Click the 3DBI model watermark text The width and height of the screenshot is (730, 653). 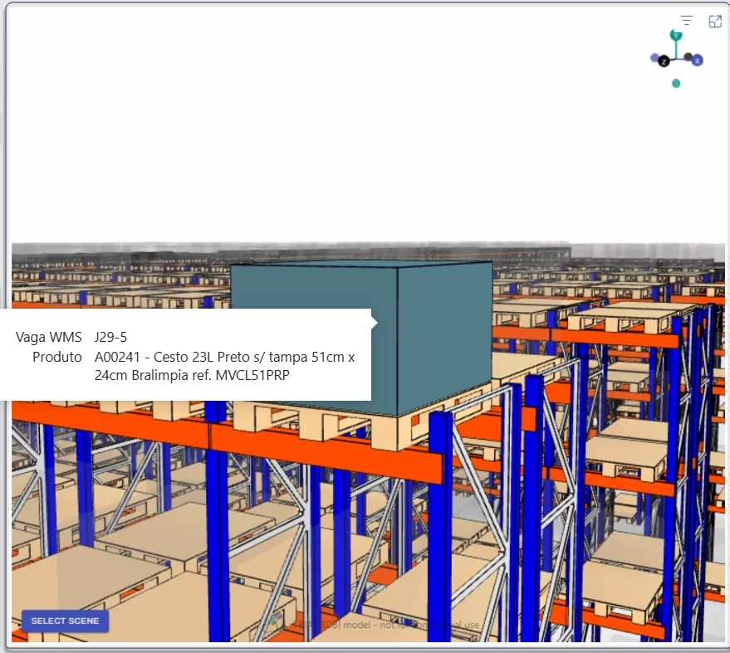click(386, 625)
